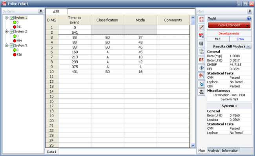Click the Termination Time: 1431 entry
Viewport: 255px width, 156px height.
click(229, 95)
